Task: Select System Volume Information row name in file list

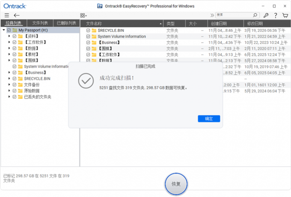Action: [x=122, y=36]
